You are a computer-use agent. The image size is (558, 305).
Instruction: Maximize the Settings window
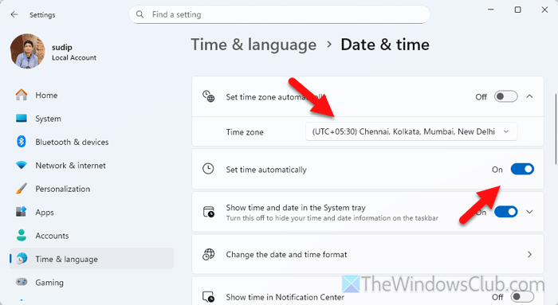[518, 10]
